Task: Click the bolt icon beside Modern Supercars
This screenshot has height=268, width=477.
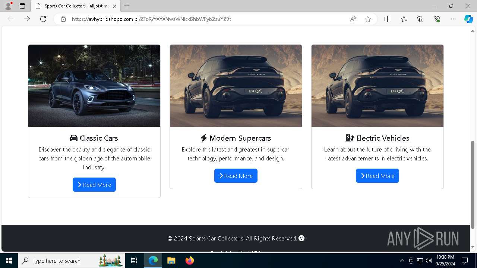Action: (203, 138)
